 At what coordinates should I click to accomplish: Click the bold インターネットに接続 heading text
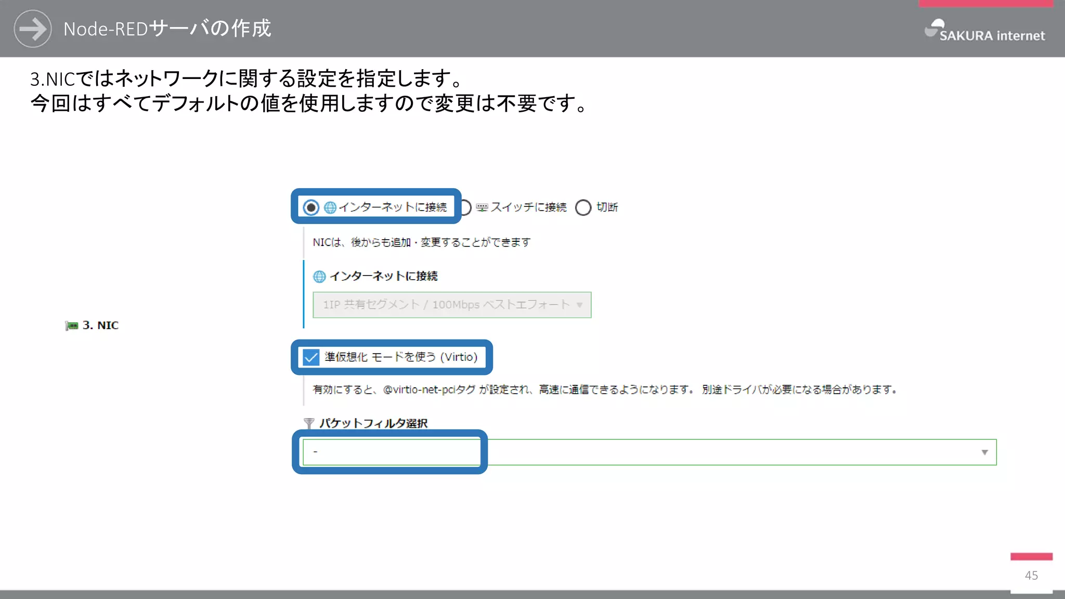click(384, 276)
